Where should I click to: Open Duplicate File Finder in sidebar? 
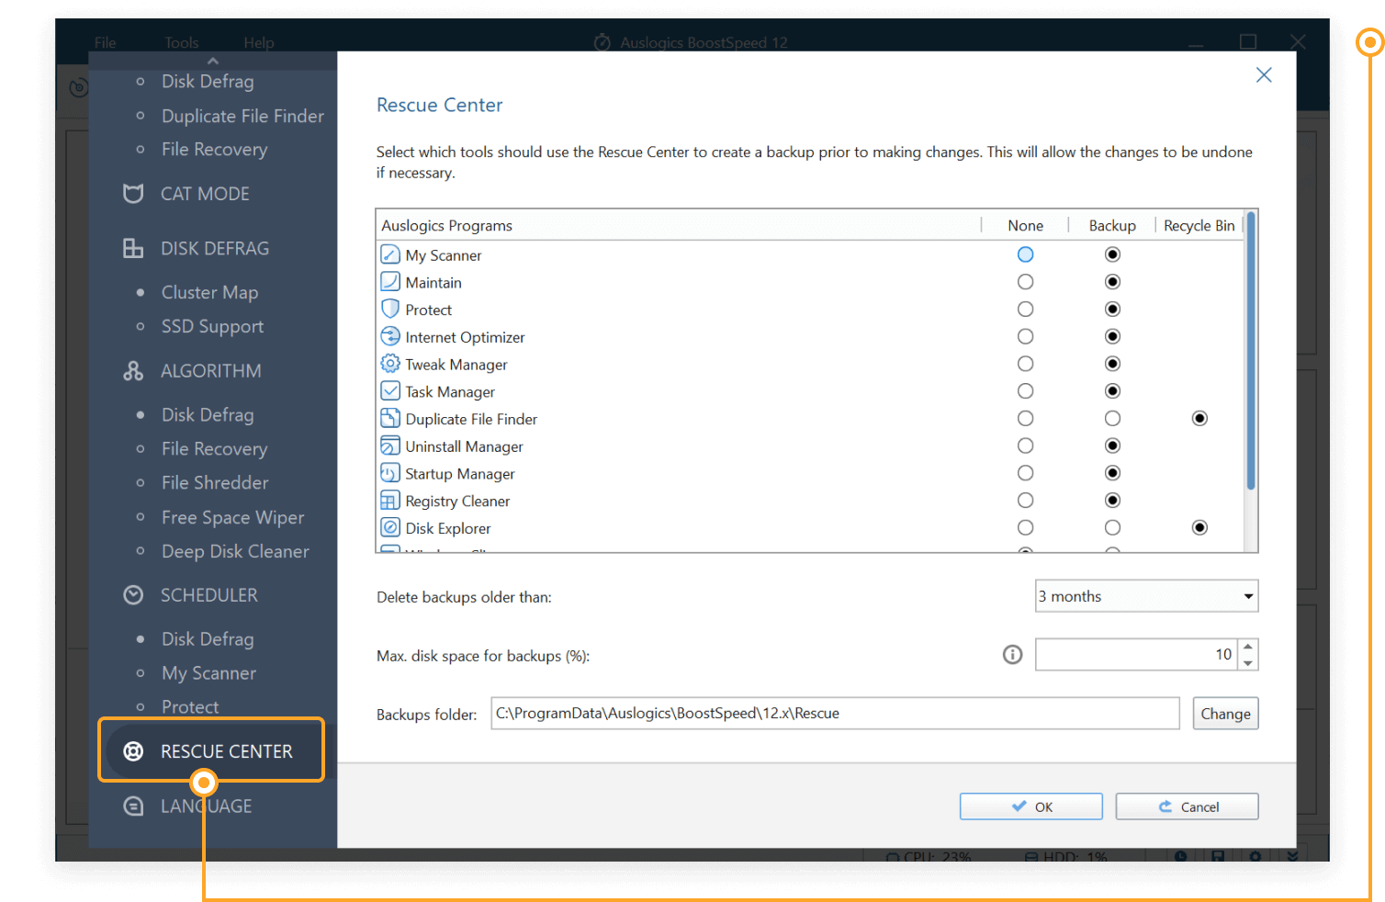tap(242, 117)
